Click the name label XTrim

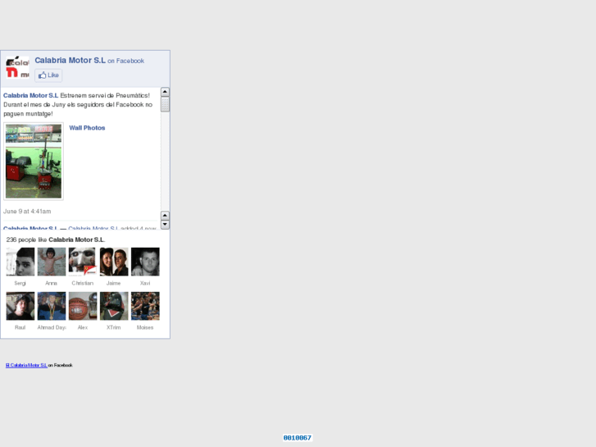click(114, 327)
